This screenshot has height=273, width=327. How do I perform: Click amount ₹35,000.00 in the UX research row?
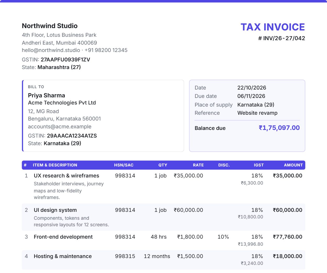pyautogui.click(x=287, y=176)
